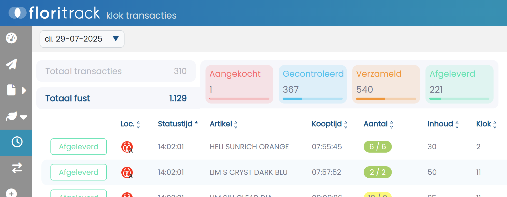Screen dimensions: 507x197
Task: Click the Verzameld orange progress bar
Action: pos(386,99)
